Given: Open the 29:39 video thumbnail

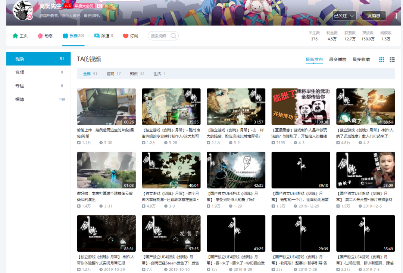Looking at the screenshot, I should pyautogui.click(x=301, y=233).
